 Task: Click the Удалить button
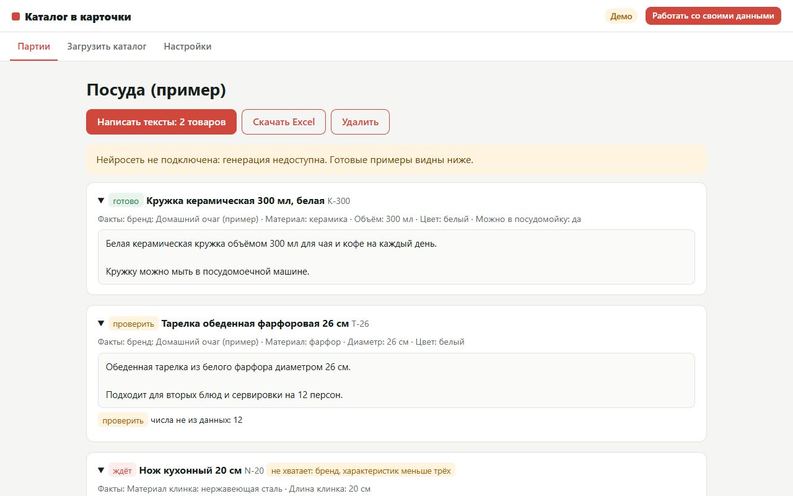coord(360,122)
